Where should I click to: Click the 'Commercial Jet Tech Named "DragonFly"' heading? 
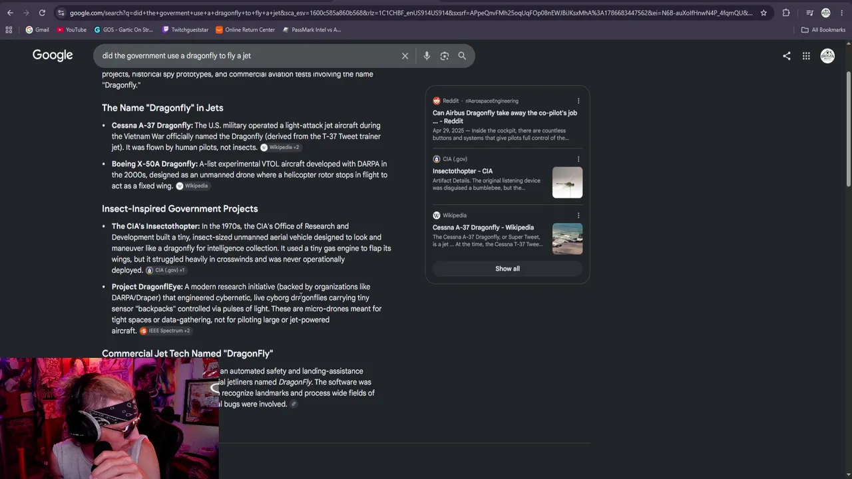[x=188, y=354]
